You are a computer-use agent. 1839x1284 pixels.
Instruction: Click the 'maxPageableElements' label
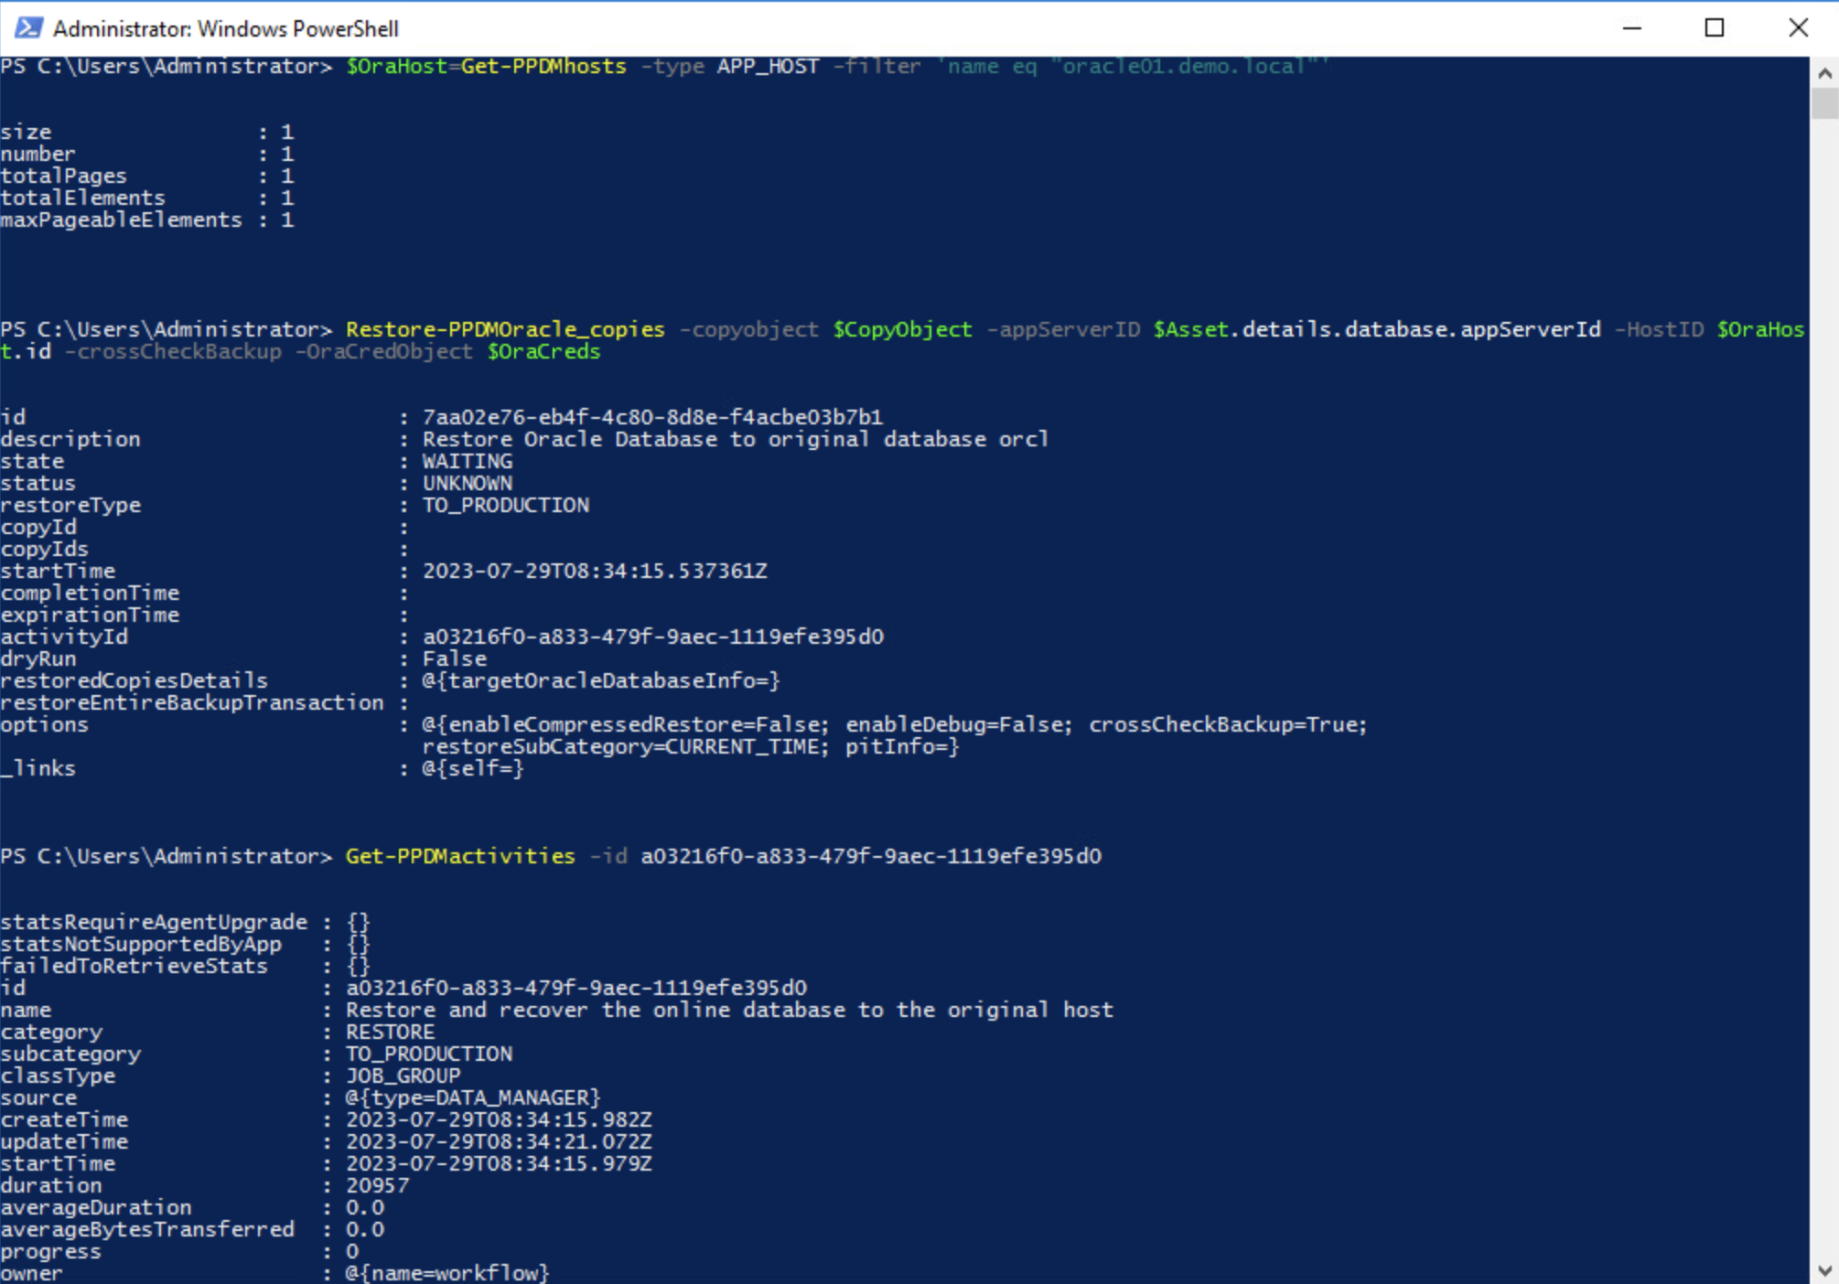[x=121, y=219]
